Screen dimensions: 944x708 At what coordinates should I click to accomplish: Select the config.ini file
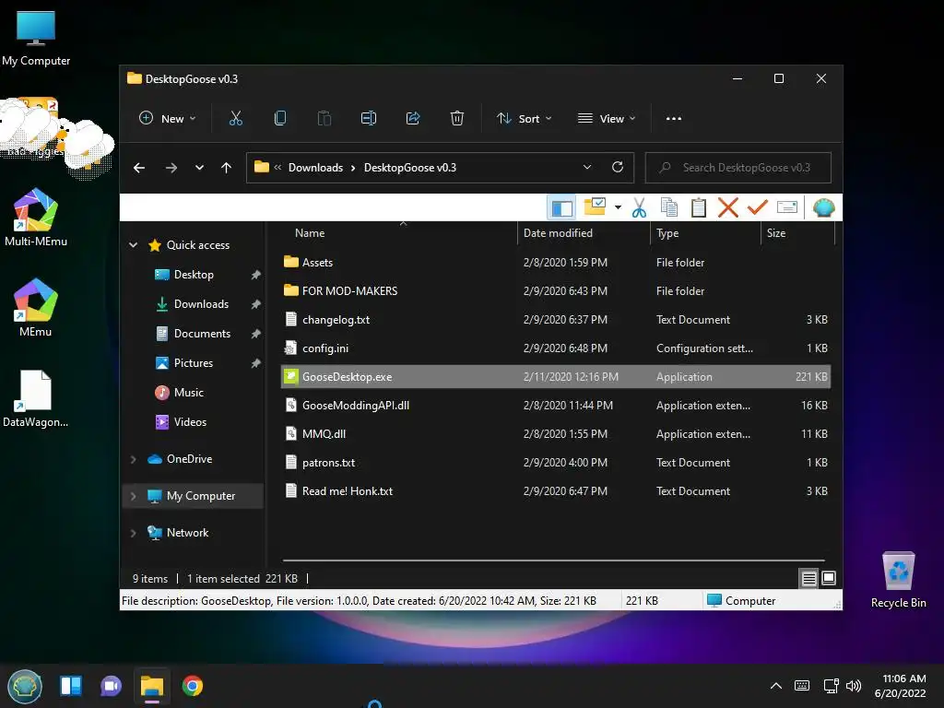(556, 348)
